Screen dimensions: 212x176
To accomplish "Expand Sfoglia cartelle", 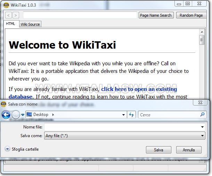I will pyautogui.click(x=22, y=149).
